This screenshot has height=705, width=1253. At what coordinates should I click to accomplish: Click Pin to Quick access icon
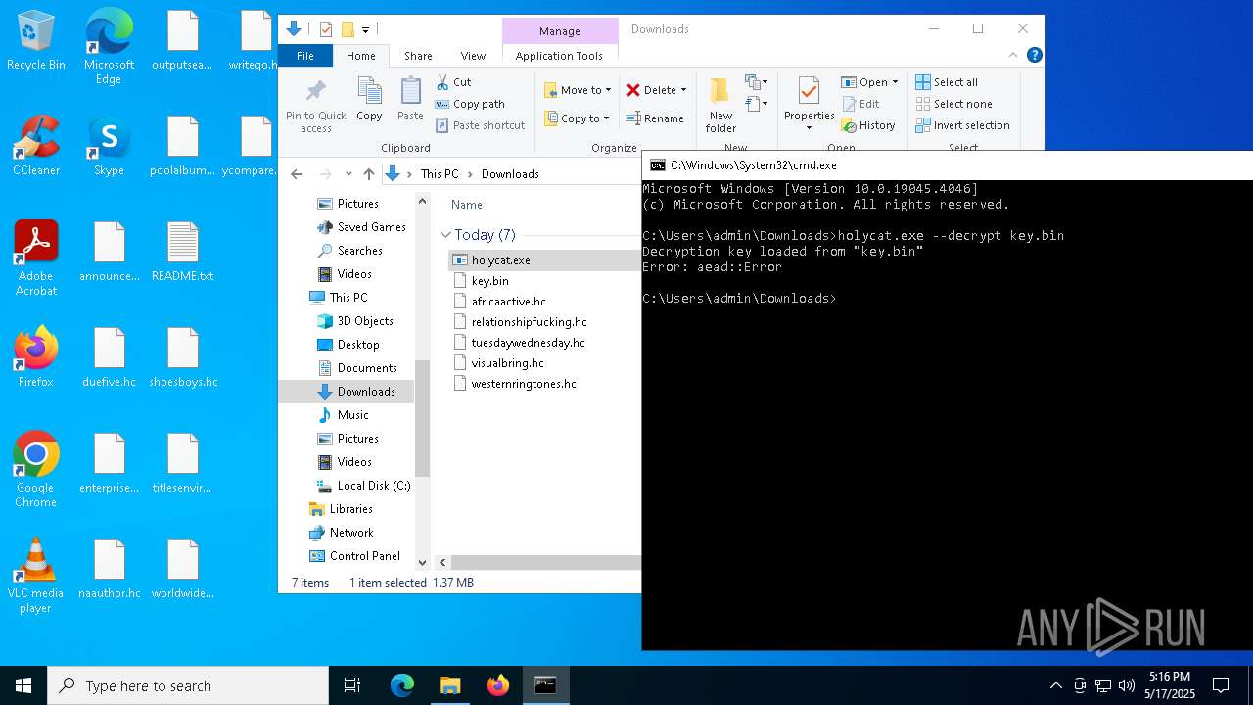(316, 106)
